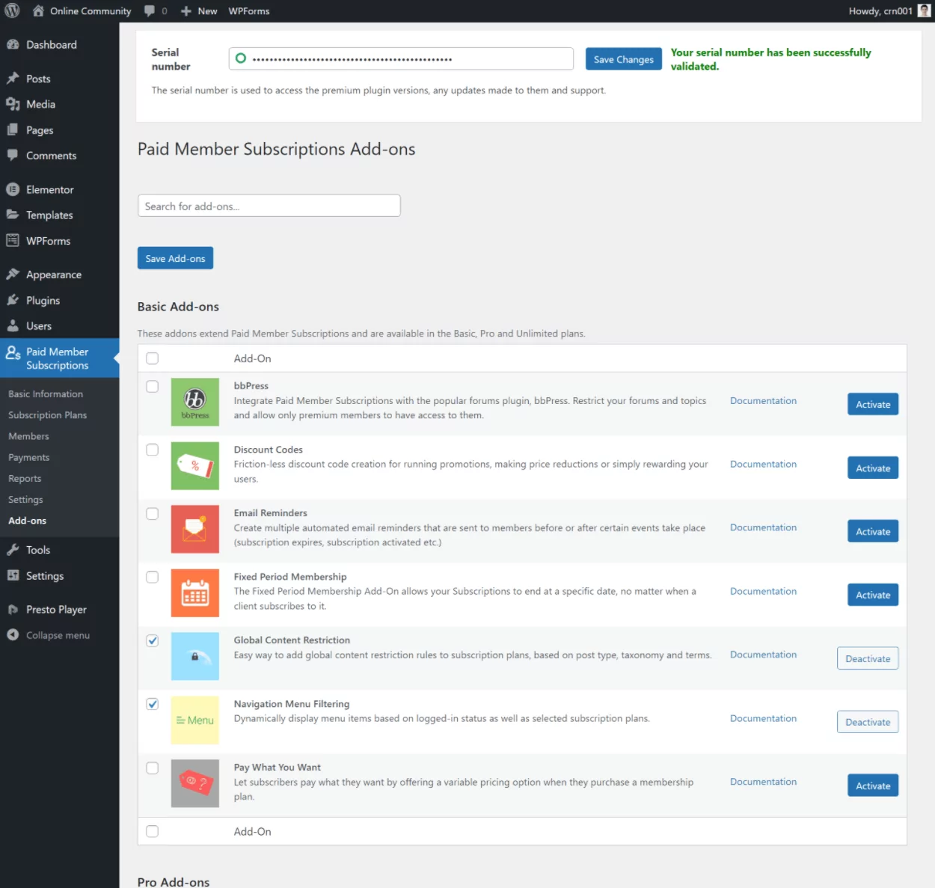Click the Presto Player icon

click(13, 609)
